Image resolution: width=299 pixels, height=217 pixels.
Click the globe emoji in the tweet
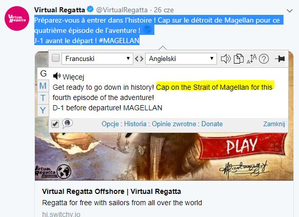click(147, 30)
